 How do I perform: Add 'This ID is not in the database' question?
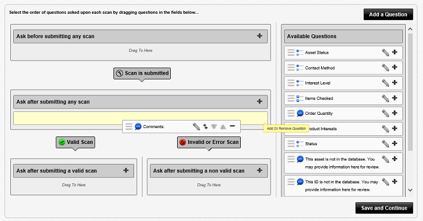pos(394,182)
